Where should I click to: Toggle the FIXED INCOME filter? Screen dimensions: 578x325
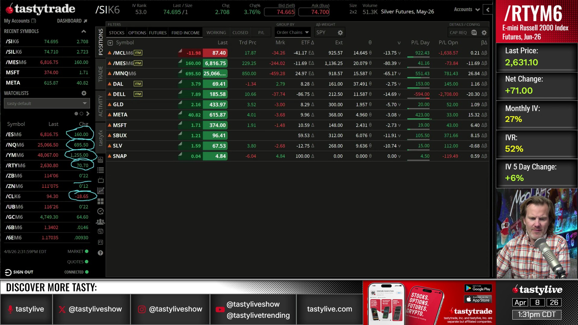(x=185, y=32)
